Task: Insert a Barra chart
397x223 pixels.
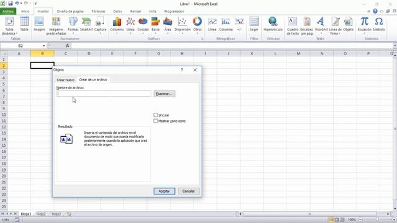Action: tap(156, 26)
